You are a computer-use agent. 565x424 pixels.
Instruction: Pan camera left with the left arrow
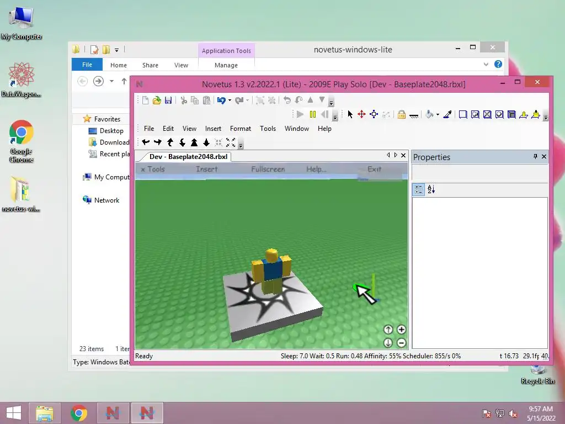[146, 142]
